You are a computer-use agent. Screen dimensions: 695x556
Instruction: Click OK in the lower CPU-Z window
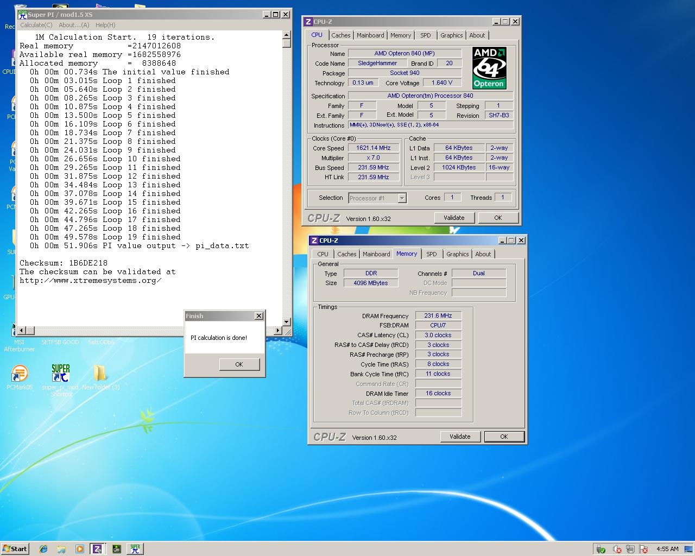coord(504,437)
